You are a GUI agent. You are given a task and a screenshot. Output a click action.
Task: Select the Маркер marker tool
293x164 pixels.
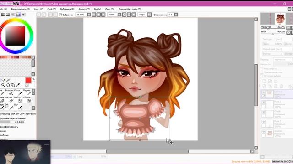click(x=27, y=92)
